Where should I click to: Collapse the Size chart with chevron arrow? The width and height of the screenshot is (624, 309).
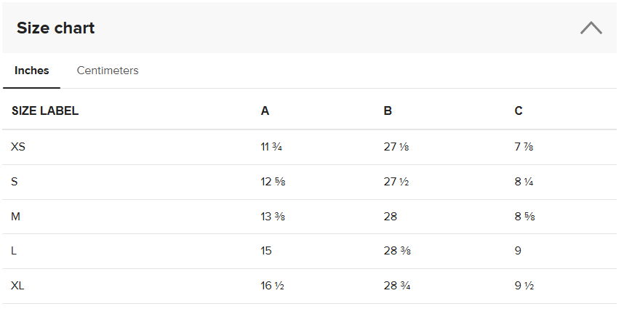[x=591, y=28]
